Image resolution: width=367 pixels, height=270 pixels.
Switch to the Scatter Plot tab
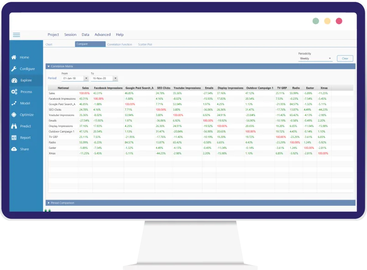click(145, 45)
